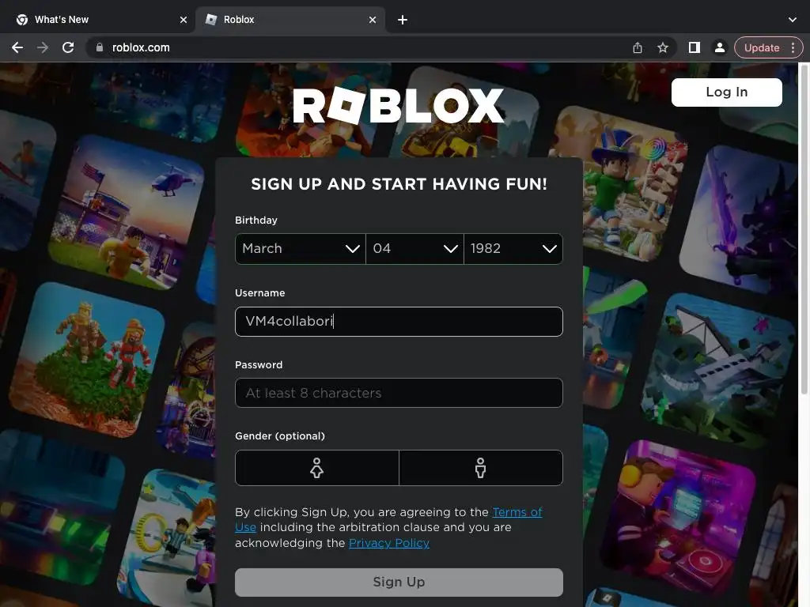Open the Chrome three-dot menu
Image resolution: width=810 pixels, height=607 pixels.
click(793, 47)
